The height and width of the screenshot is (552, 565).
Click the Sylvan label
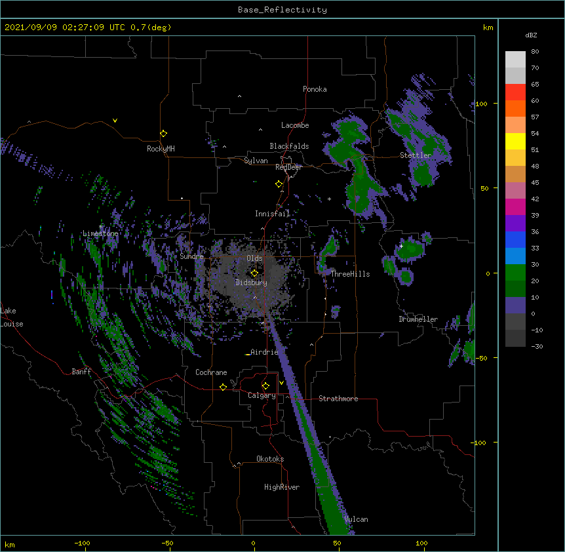coord(256,161)
